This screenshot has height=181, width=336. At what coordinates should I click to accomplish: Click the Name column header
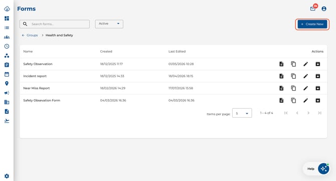point(28,52)
